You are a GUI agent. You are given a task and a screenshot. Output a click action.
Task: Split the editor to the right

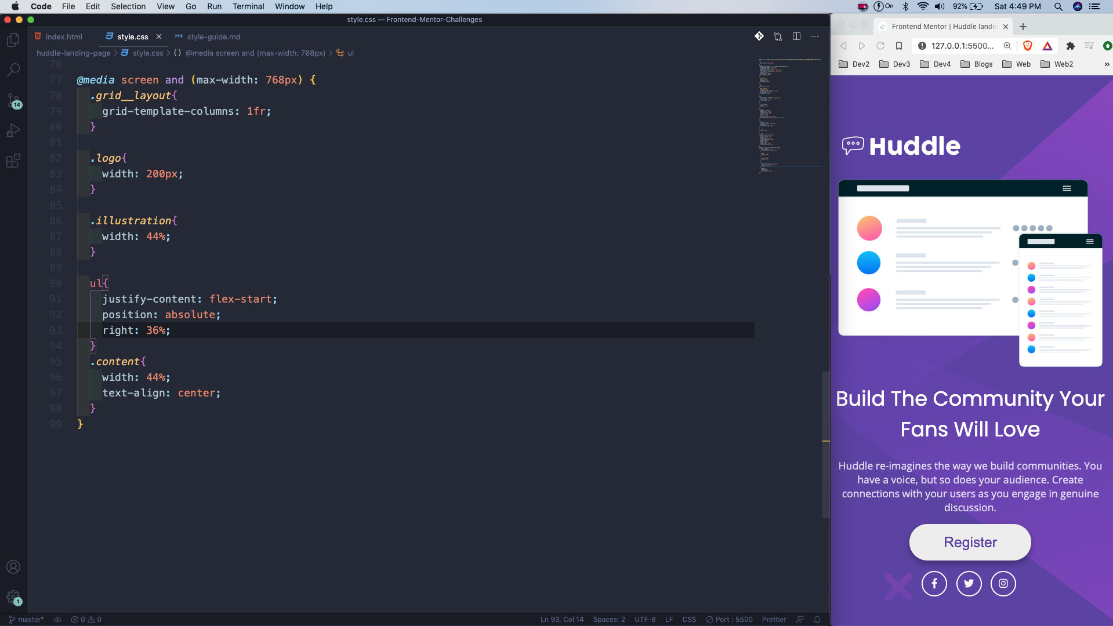[x=796, y=37]
